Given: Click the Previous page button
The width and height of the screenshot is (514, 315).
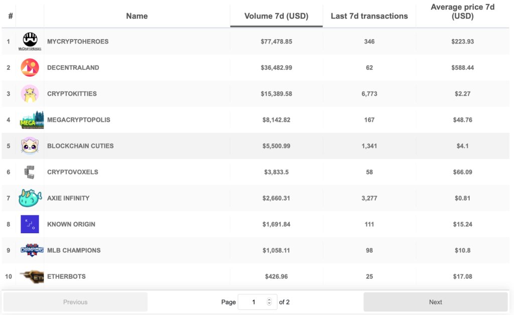Looking at the screenshot, I should click(75, 302).
